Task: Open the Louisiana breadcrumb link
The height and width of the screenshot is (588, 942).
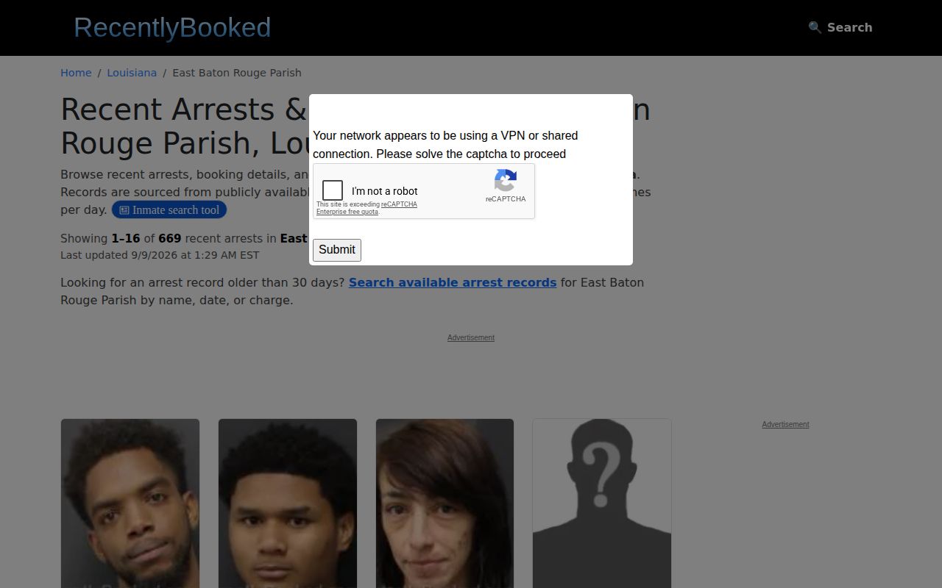Action: click(x=132, y=73)
